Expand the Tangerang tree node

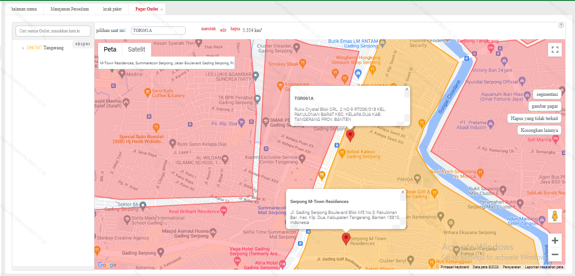[x=23, y=48]
